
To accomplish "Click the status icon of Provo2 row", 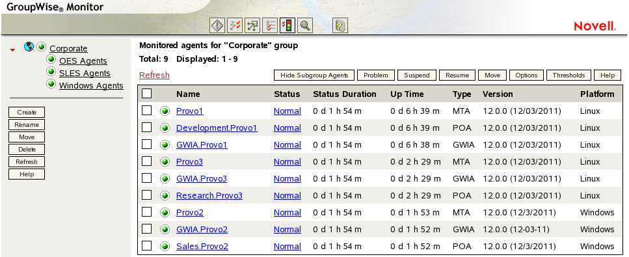I will pos(165,212).
